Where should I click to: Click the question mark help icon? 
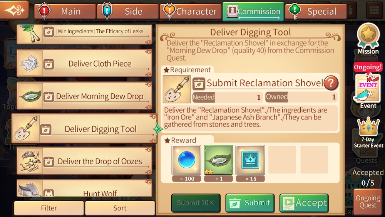point(331,83)
